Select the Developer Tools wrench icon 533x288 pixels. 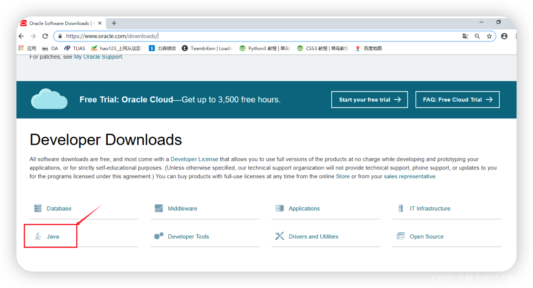point(159,236)
